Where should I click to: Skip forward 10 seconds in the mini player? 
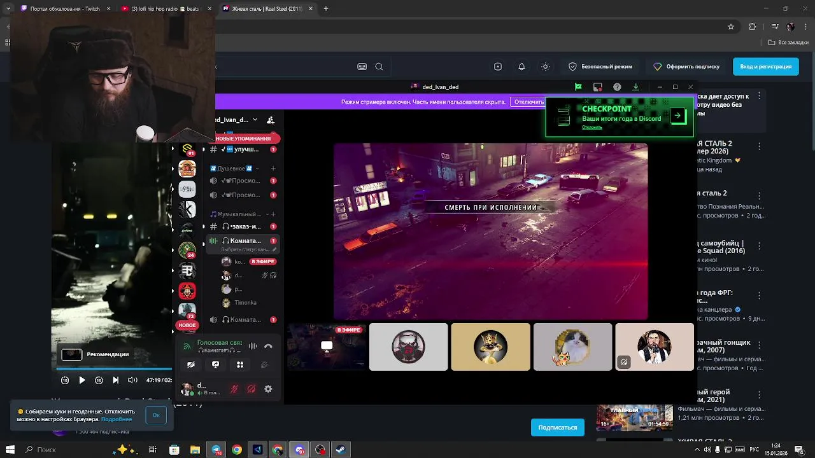tap(99, 380)
